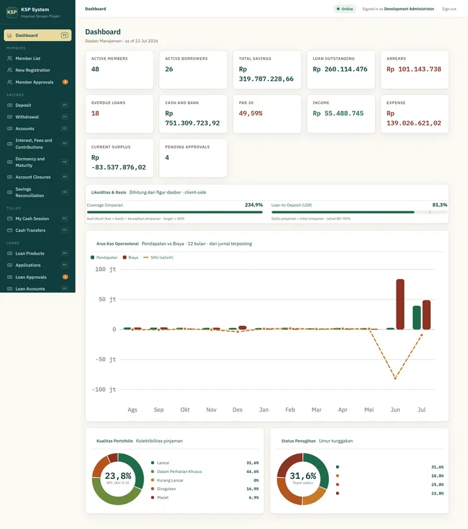The height and width of the screenshot is (529, 468).
Task: Open Dashboard in the sidebar
Action: point(38,36)
